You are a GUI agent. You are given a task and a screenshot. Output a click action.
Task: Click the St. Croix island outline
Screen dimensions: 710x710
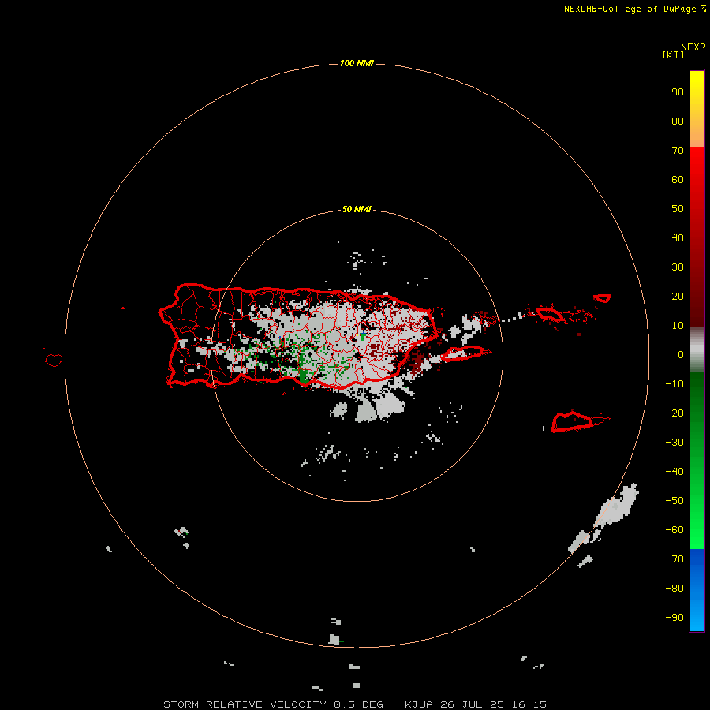coord(573,421)
